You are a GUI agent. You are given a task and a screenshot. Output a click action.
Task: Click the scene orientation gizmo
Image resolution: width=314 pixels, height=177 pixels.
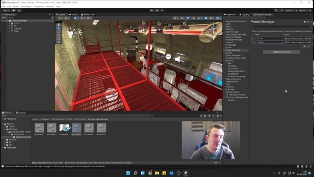[x=213, y=29]
